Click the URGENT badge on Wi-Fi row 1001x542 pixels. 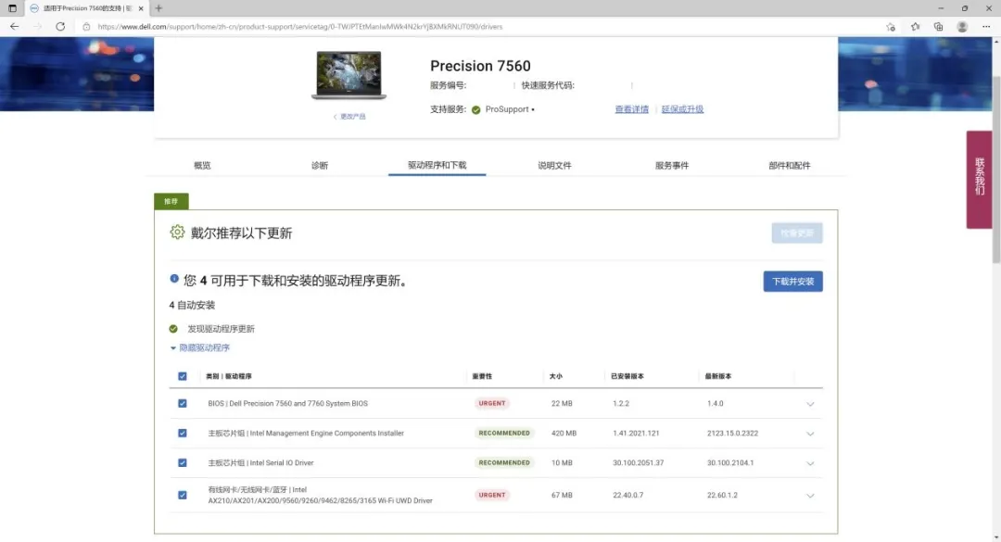(x=491, y=495)
